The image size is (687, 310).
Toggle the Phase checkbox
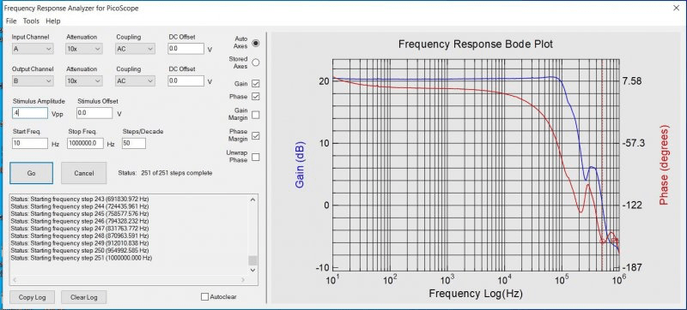(x=256, y=96)
